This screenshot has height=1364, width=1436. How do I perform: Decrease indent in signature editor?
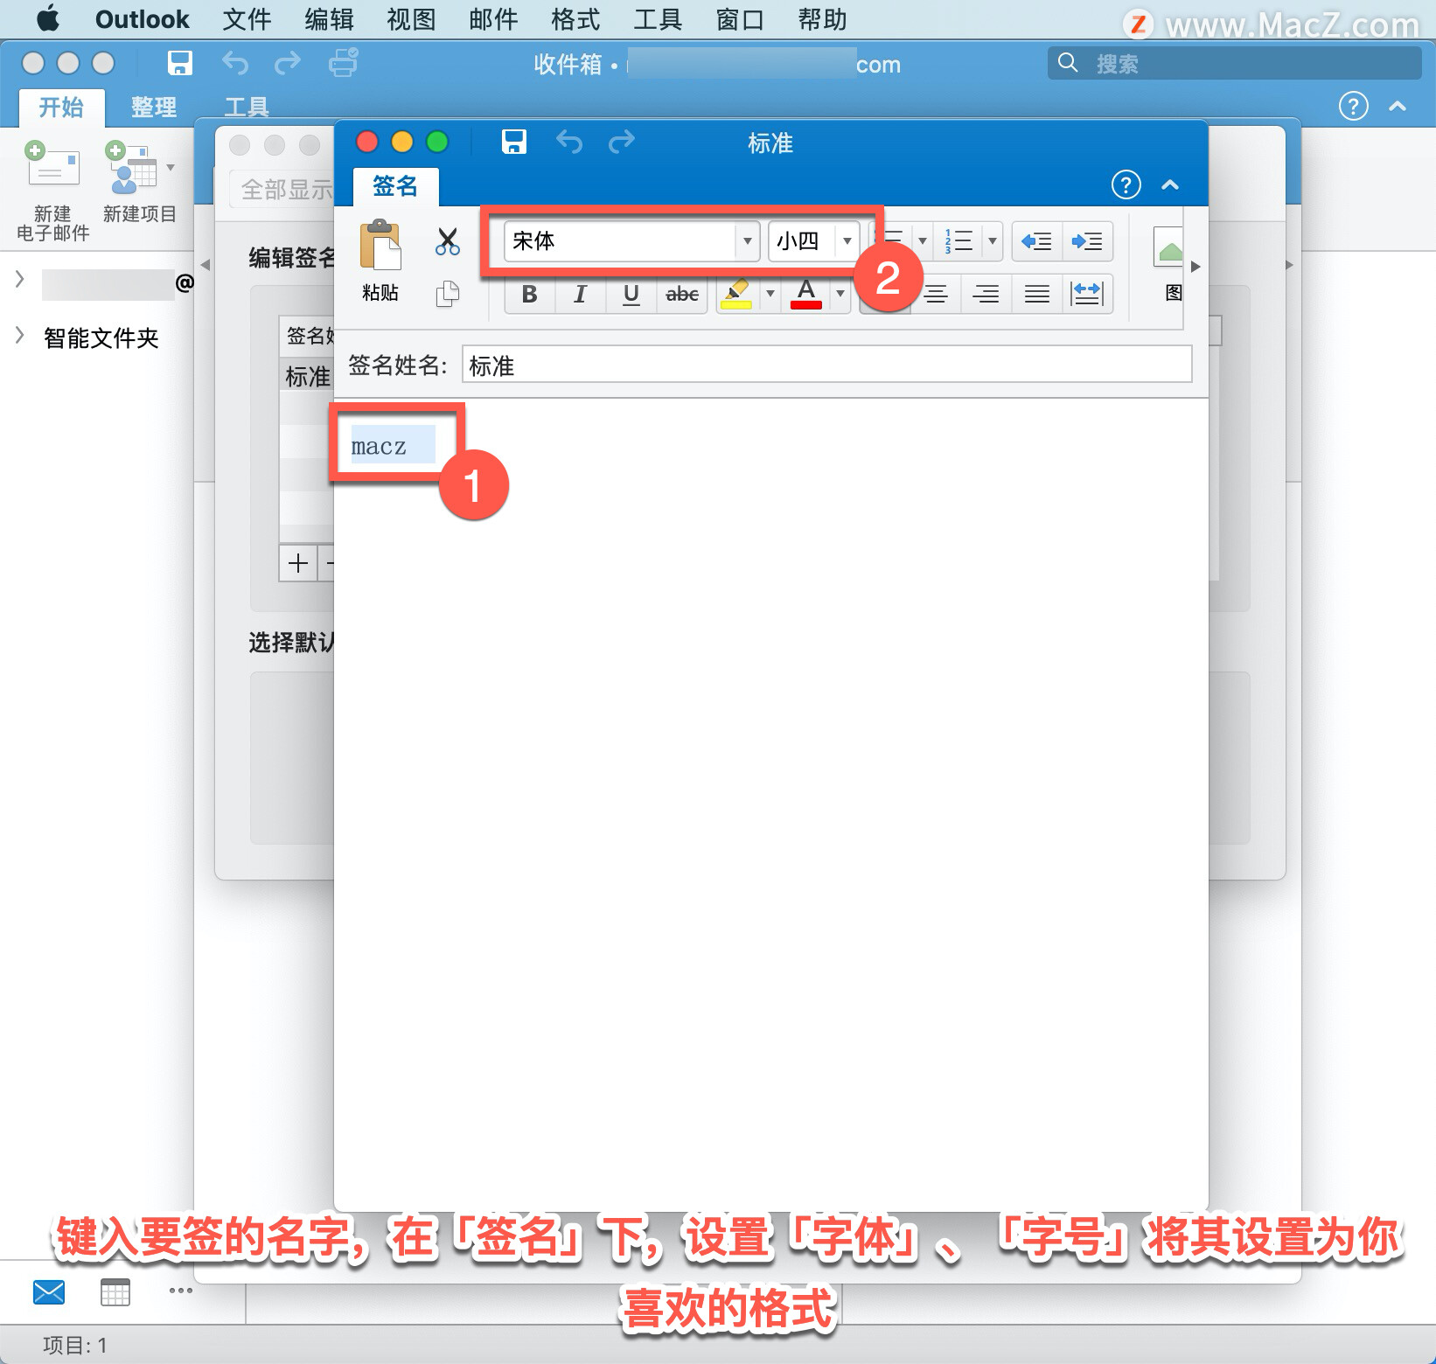tap(1037, 241)
